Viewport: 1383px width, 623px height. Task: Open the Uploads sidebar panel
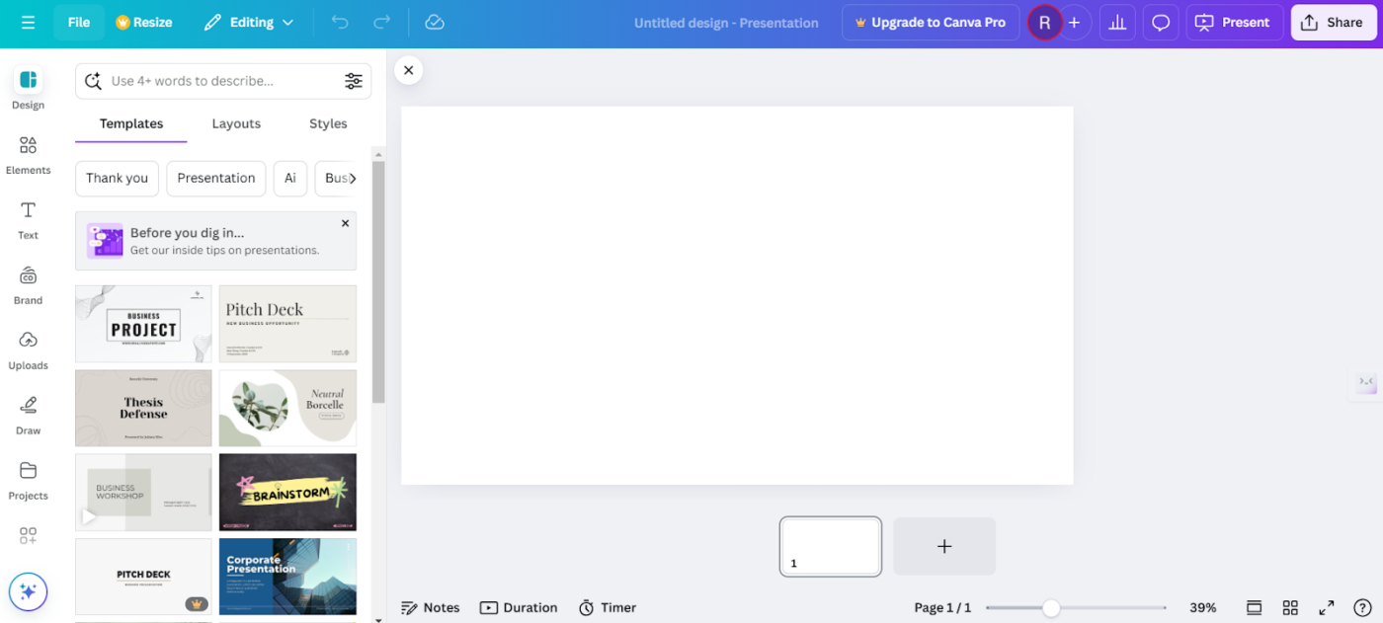[x=28, y=350]
